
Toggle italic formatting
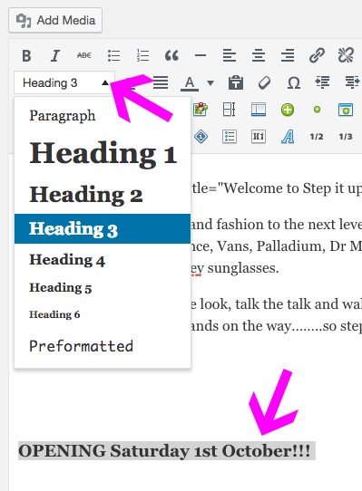[55, 56]
